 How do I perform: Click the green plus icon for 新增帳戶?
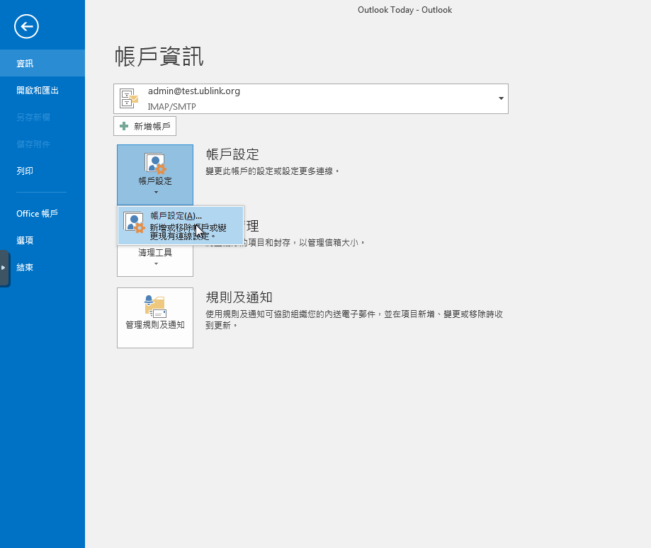pos(124,126)
